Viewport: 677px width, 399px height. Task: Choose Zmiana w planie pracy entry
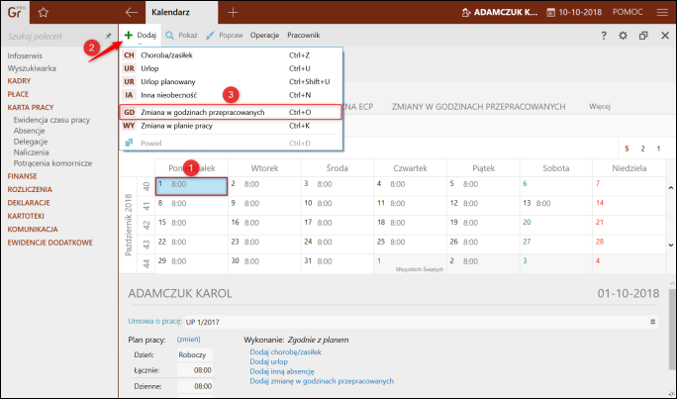[231, 126]
